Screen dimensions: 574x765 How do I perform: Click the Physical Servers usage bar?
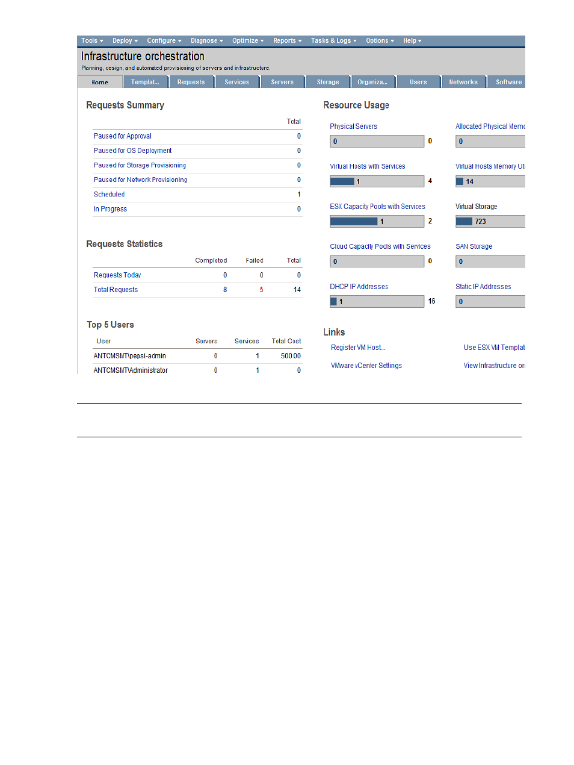click(377, 142)
